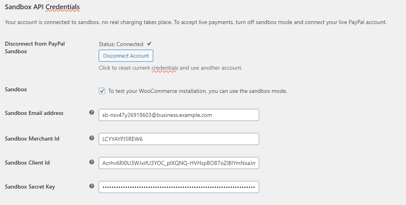
Task: Click the "Sandbox Email address" label
Action: (x=34, y=113)
